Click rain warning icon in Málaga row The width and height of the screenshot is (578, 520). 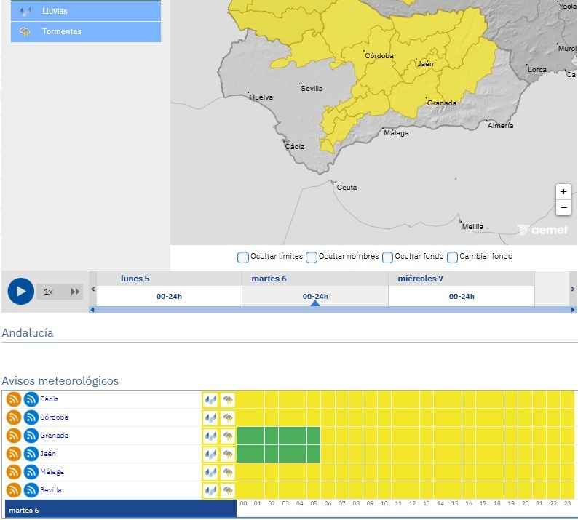(210, 472)
